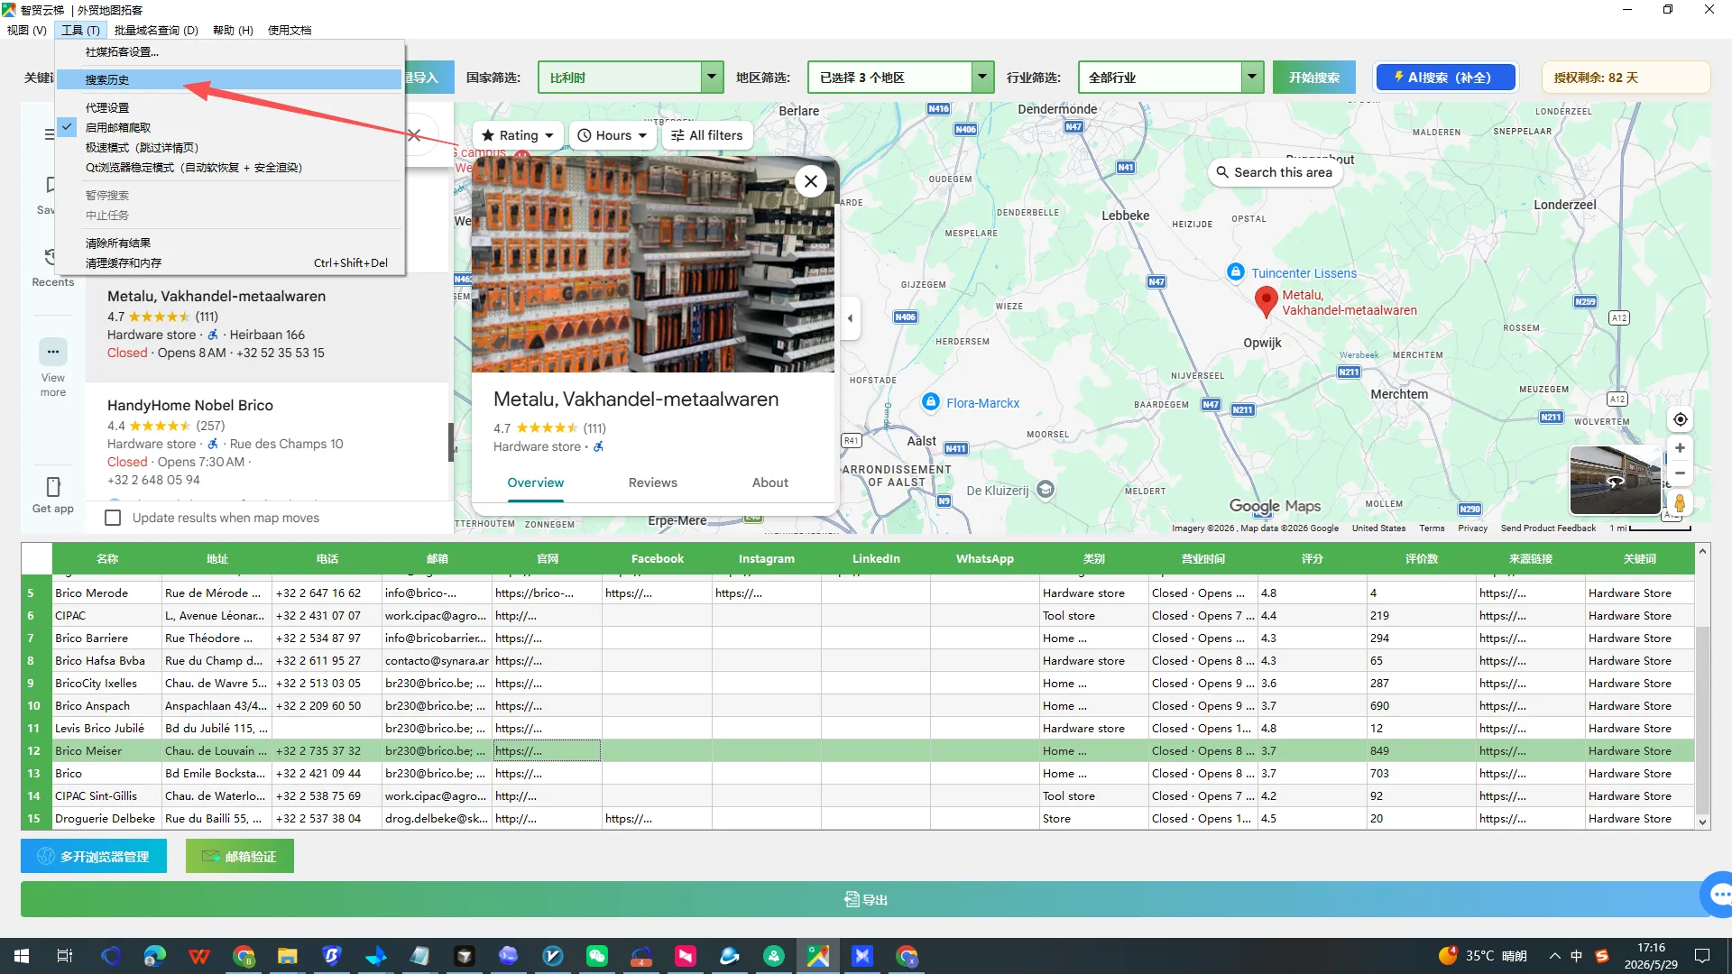
Task: Click the Get app phone icon
Action: point(52,487)
